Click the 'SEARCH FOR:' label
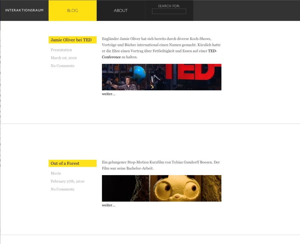Viewport: 300px width, 244px height. pos(169,6)
